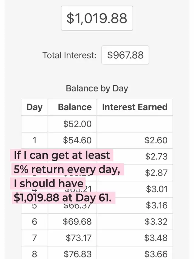This screenshot has height=259, width=194.
Task: Click the $52.00 starting balance cell
Action: pyautogui.click(x=77, y=124)
